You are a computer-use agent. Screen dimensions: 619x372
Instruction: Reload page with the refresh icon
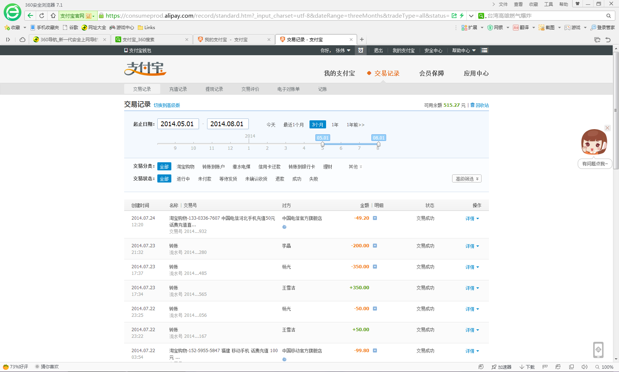[42, 16]
